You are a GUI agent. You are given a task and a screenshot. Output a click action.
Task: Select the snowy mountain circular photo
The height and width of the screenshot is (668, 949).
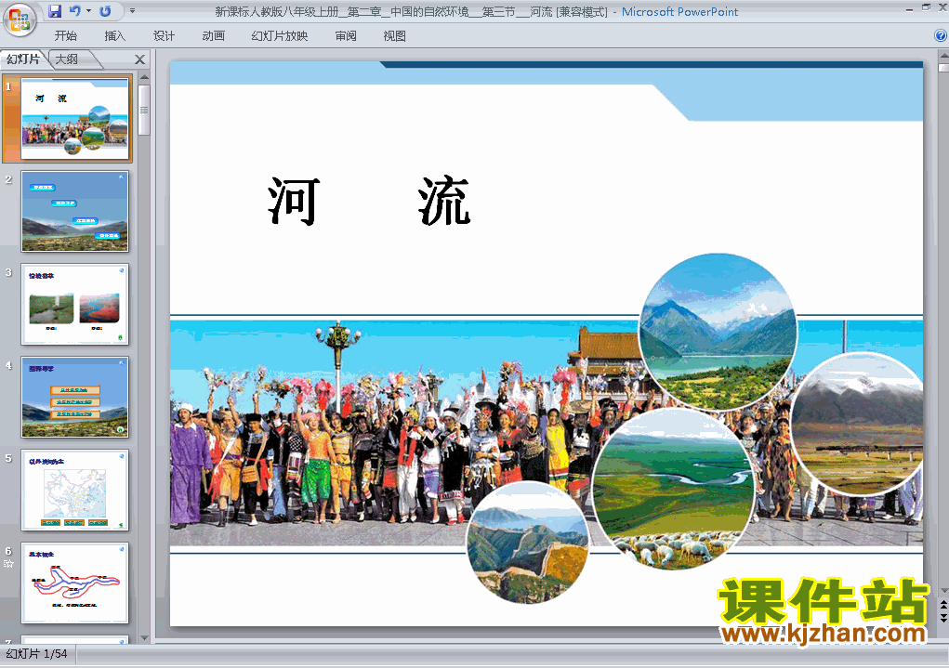(x=857, y=425)
